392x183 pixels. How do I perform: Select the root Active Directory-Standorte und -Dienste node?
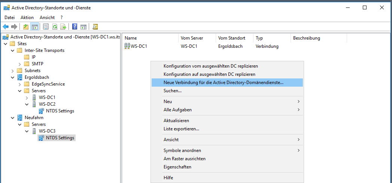click(65, 37)
